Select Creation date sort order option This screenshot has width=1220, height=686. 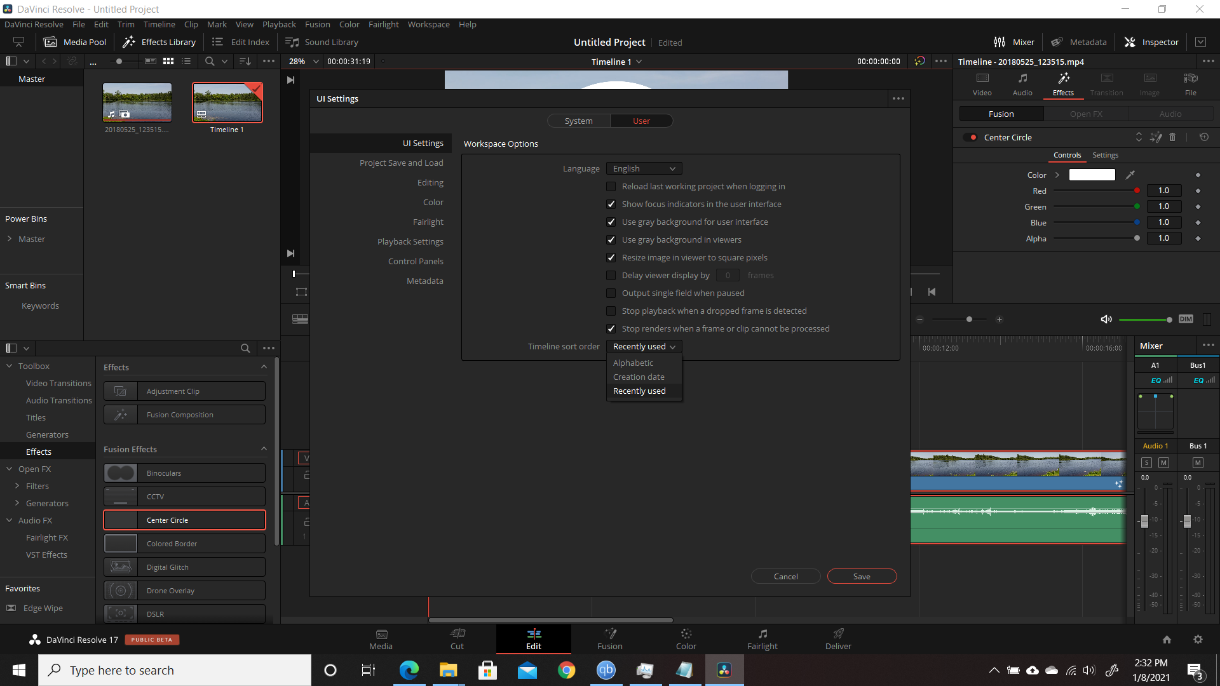(644, 377)
